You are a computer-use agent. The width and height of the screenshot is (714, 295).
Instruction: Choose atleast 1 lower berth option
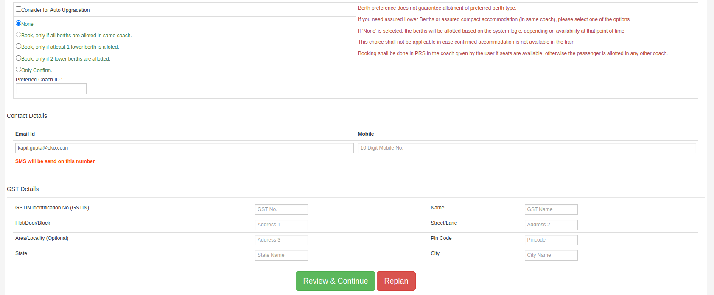tap(18, 46)
